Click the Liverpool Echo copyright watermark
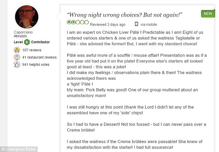219x152 pixels. 19,149
